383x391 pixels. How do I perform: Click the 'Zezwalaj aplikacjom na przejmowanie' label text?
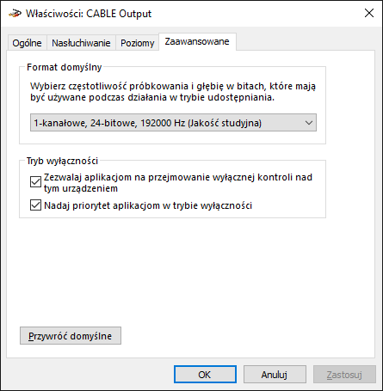(178, 183)
